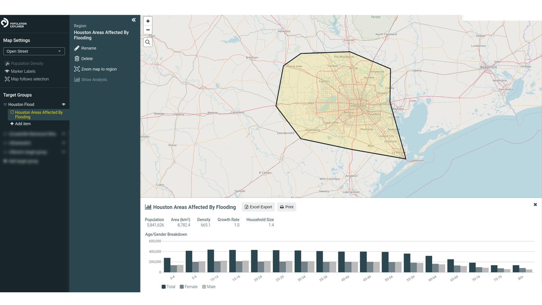
Task: Toggle Female series in chart legend
Action: (x=189, y=286)
